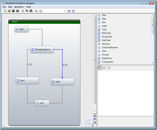Image resolution: width=157 pixels, height=130 pixels.
Task: Click the Expand plus toolbar icon
Action: tap(69, 11)
